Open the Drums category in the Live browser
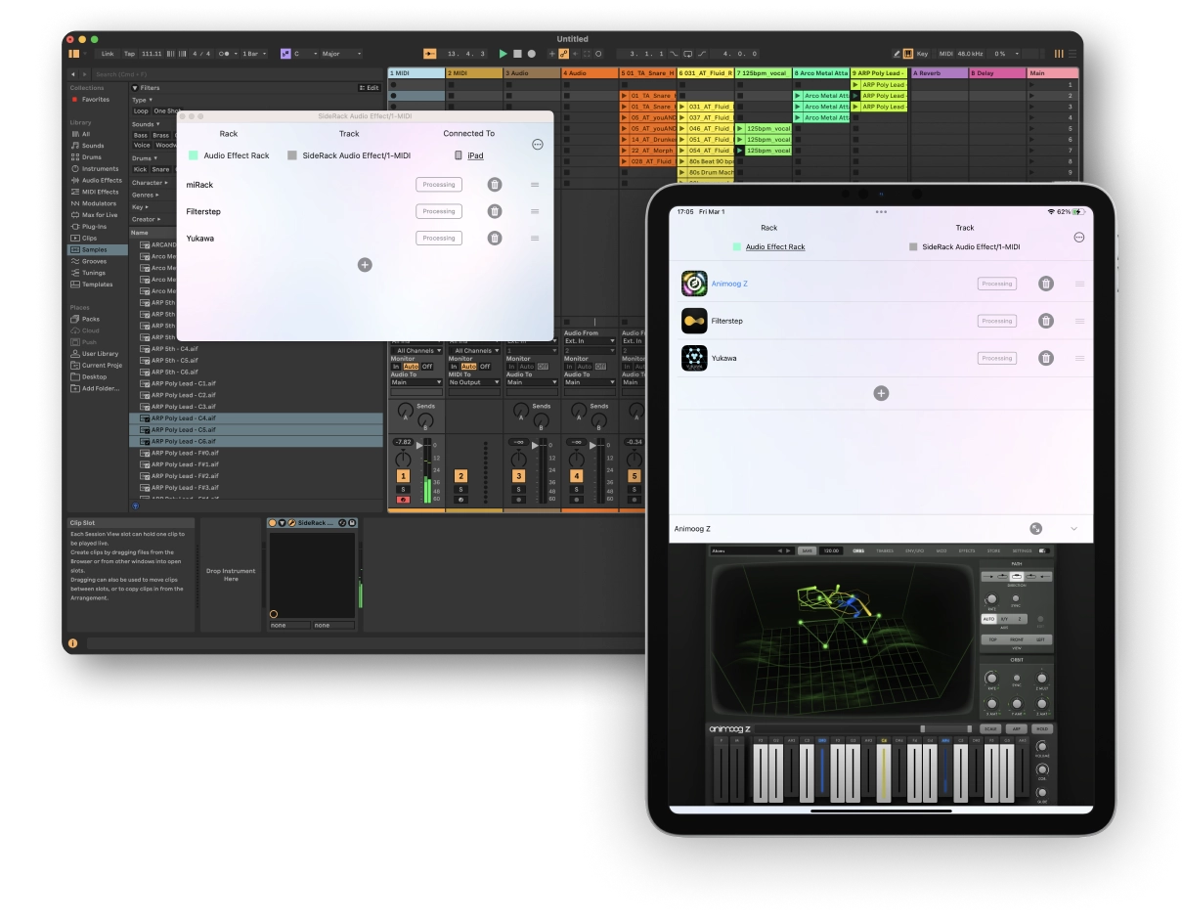Screen dimensions: 1182x922 point(94,156)
